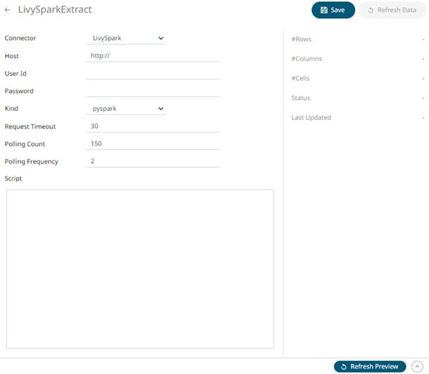This screenshot has height=374, width=429.
Task: Focus the User Id text field
Action: (x=153, y=73)
